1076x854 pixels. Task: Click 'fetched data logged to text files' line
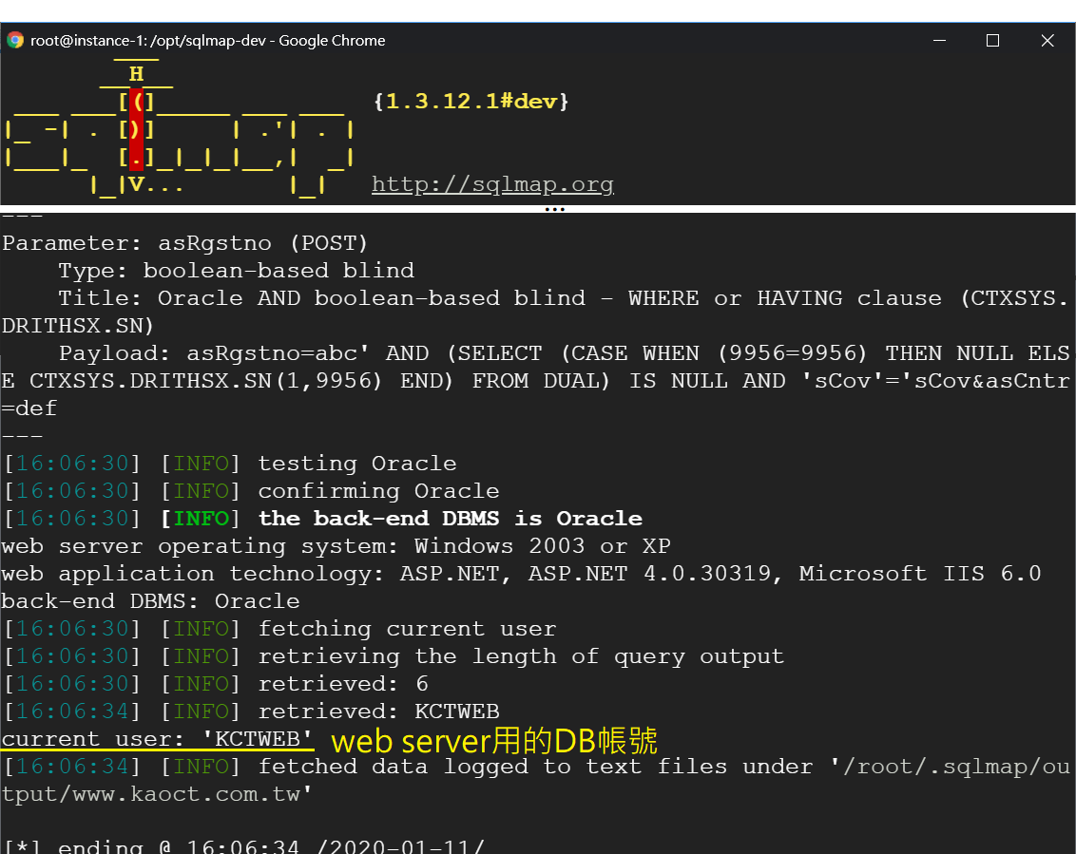click(536, 781)
